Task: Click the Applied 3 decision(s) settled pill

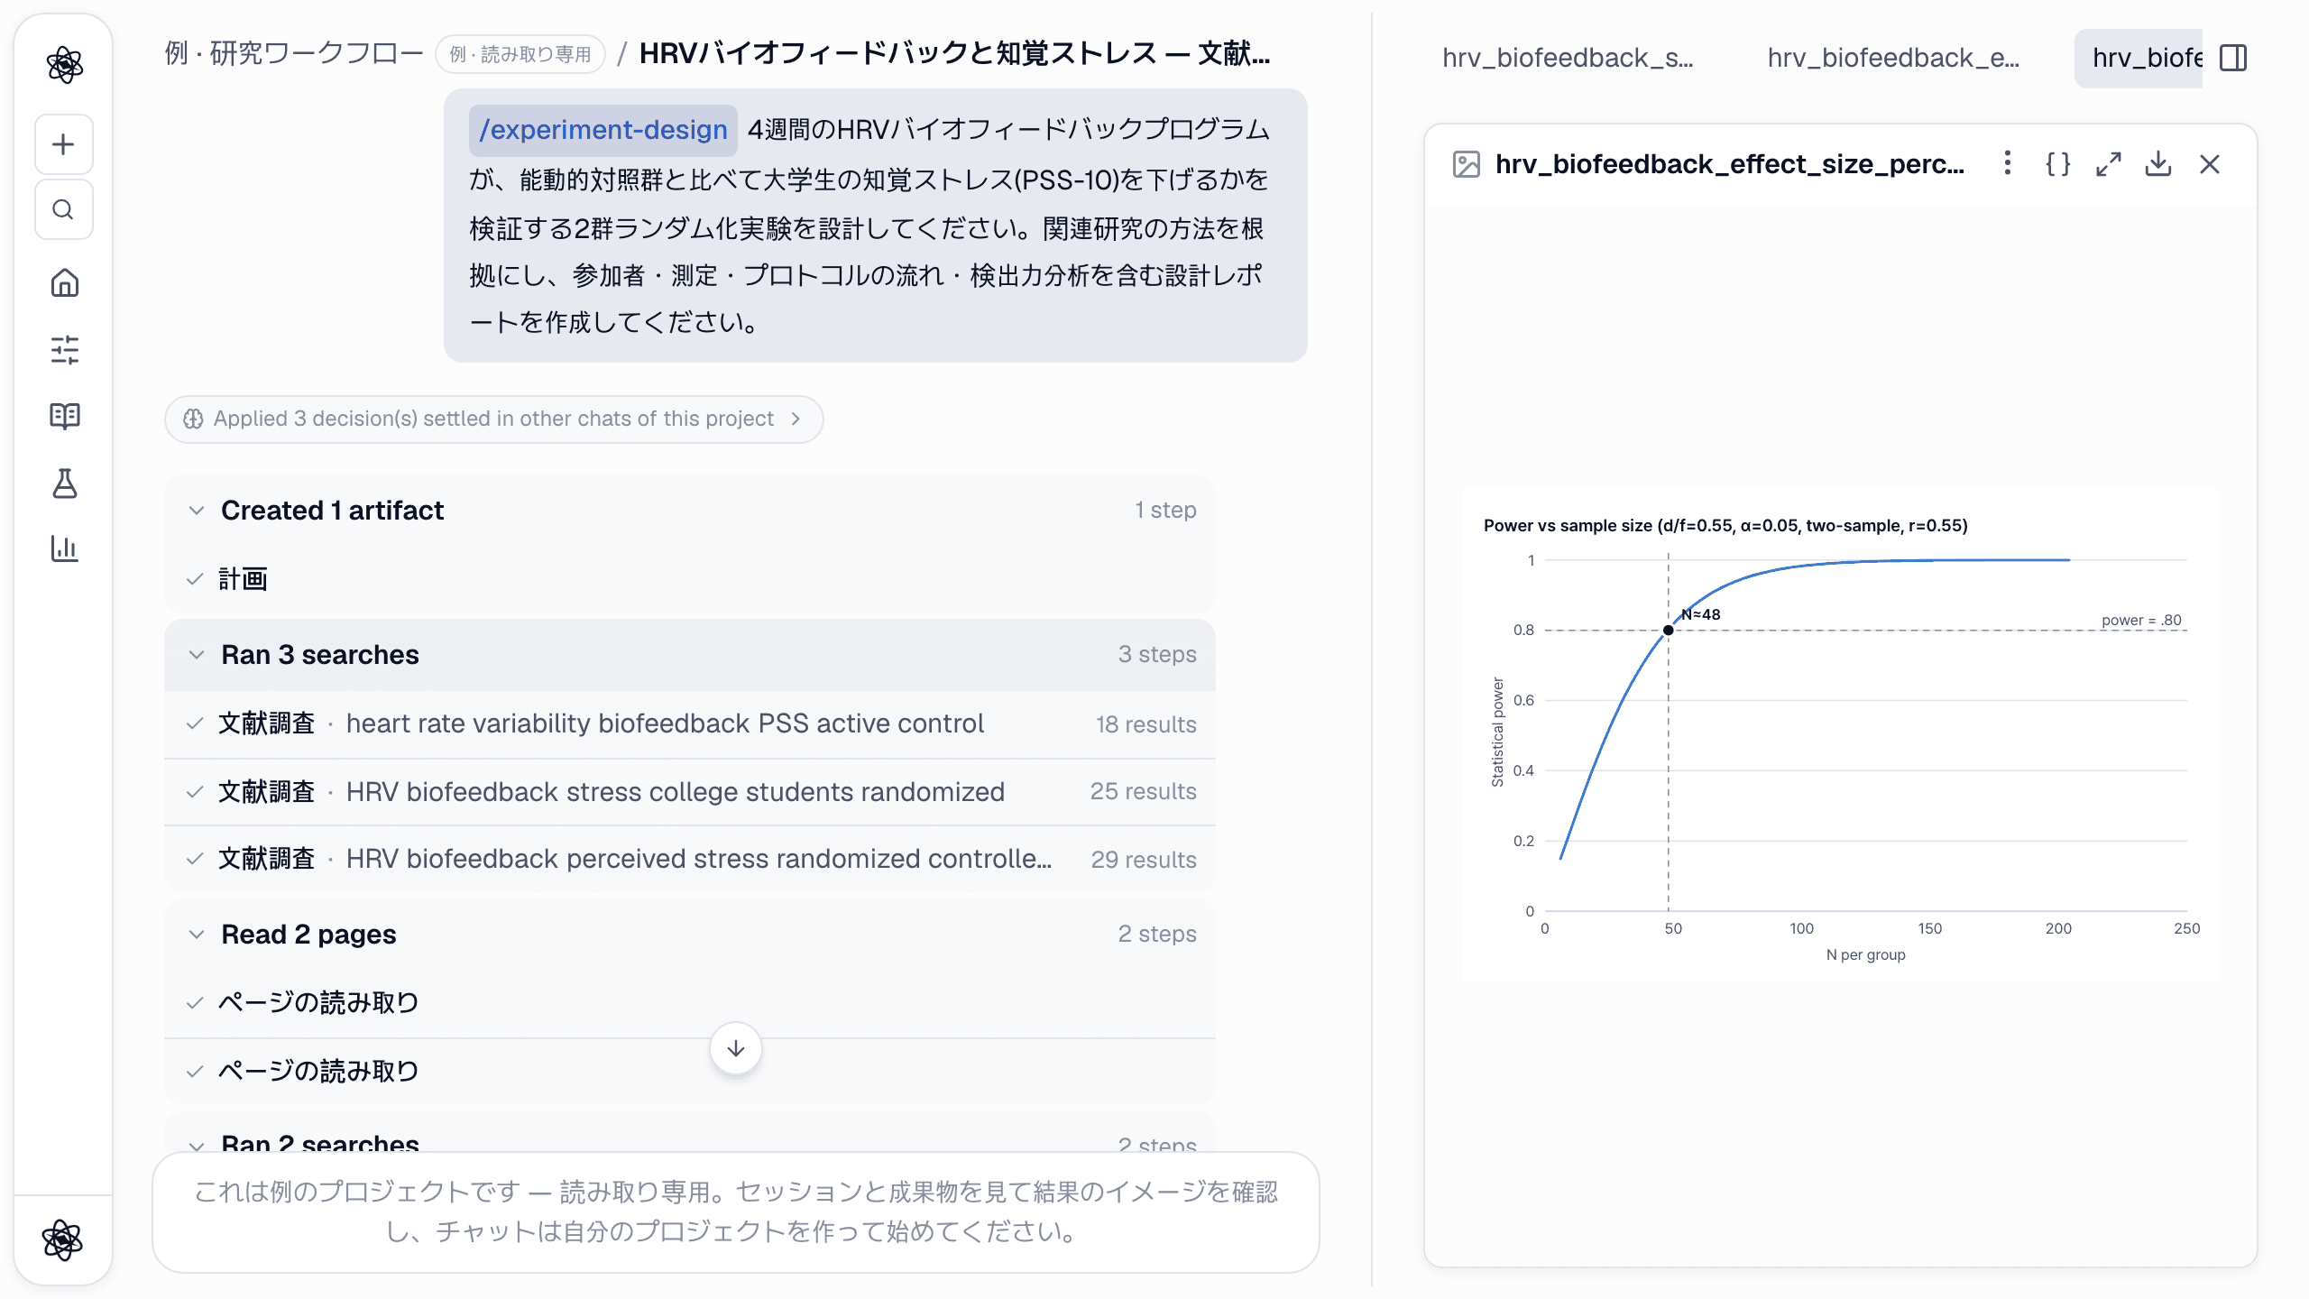Action: pos(493,419)
